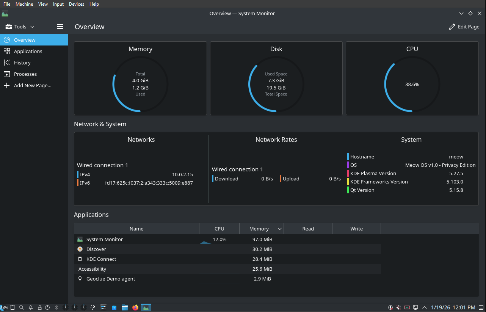Click the Edit Page button
The width and height of the screenshot is (486, 312).
pyautogui.click(x=464, y=27)
